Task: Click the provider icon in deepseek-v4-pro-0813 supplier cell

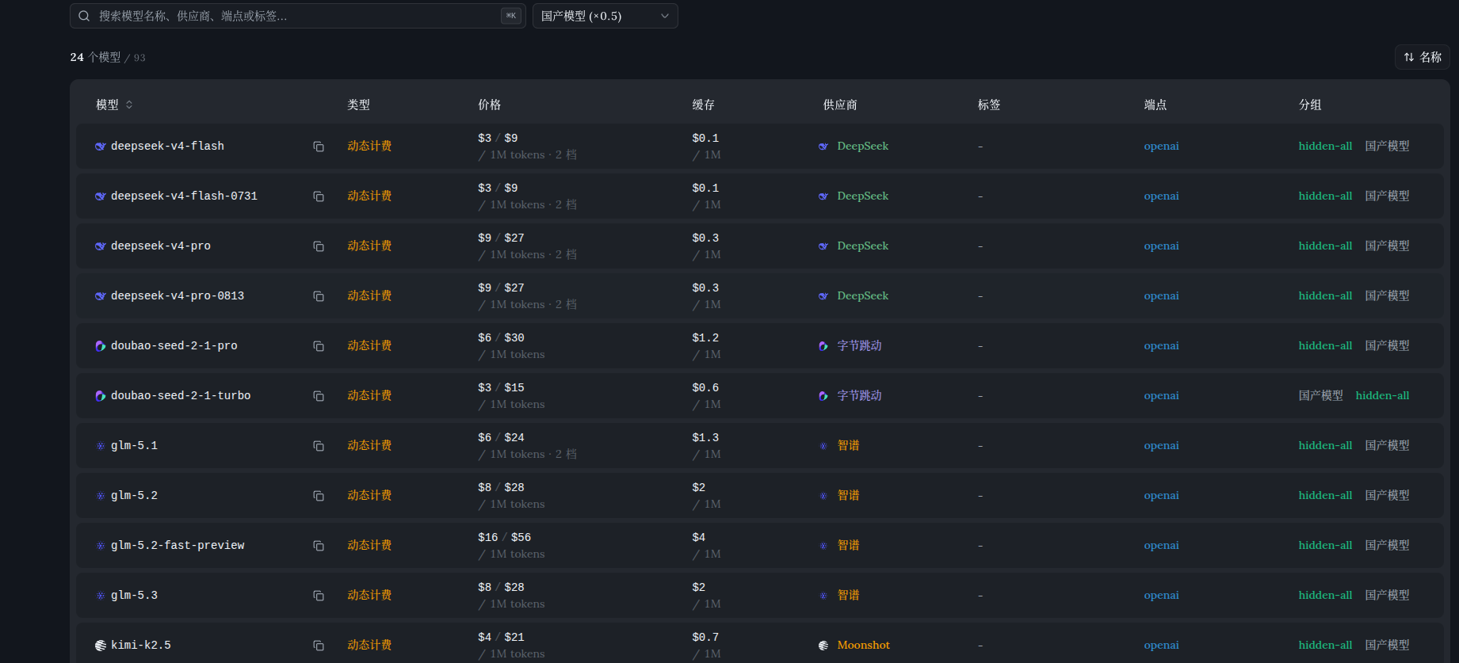Action: point(823,296)
